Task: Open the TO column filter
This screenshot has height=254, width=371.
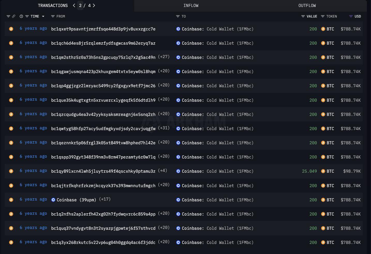Action: (178, 16)
